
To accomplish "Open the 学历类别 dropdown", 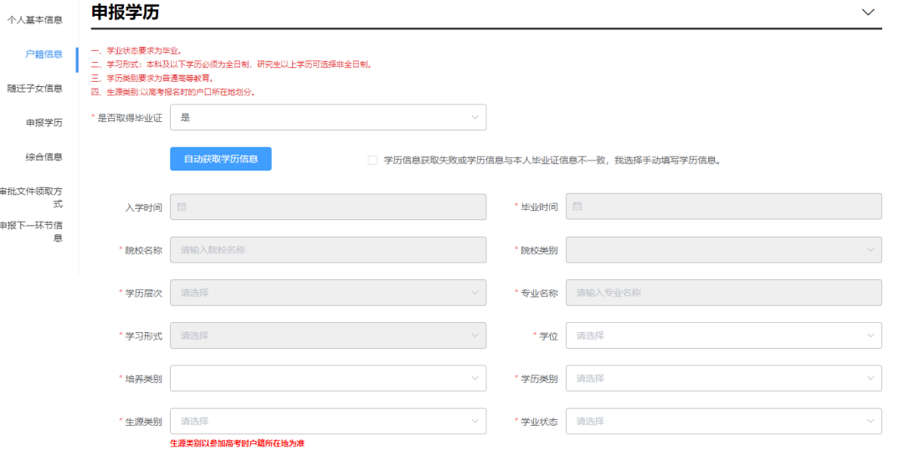I will click(723, 378).
